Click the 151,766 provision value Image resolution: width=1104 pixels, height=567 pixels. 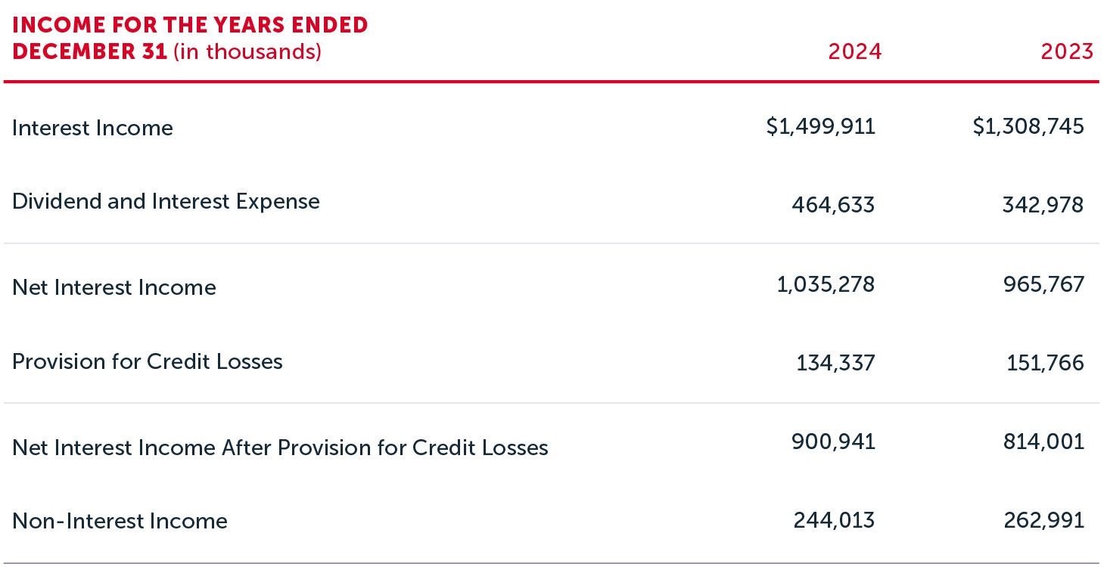coord(1045,364)
